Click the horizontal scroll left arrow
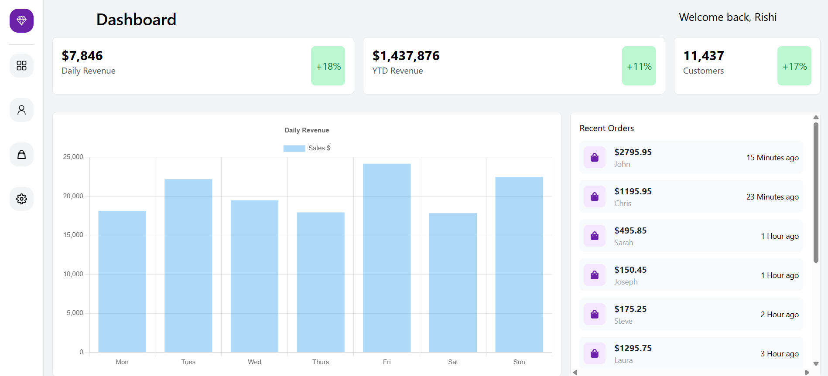Viewport: 828px width, 376px height. [575, 373]
